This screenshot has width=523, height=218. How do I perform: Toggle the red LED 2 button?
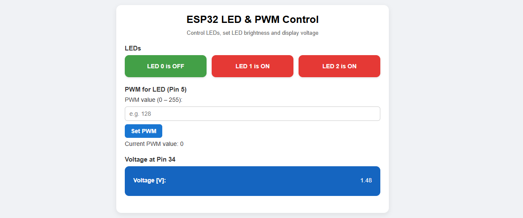[339, 66]
